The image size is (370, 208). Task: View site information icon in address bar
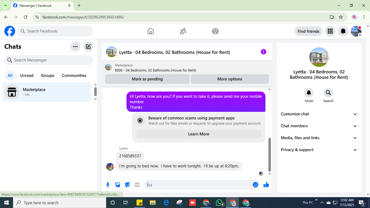tap(37, 17)
